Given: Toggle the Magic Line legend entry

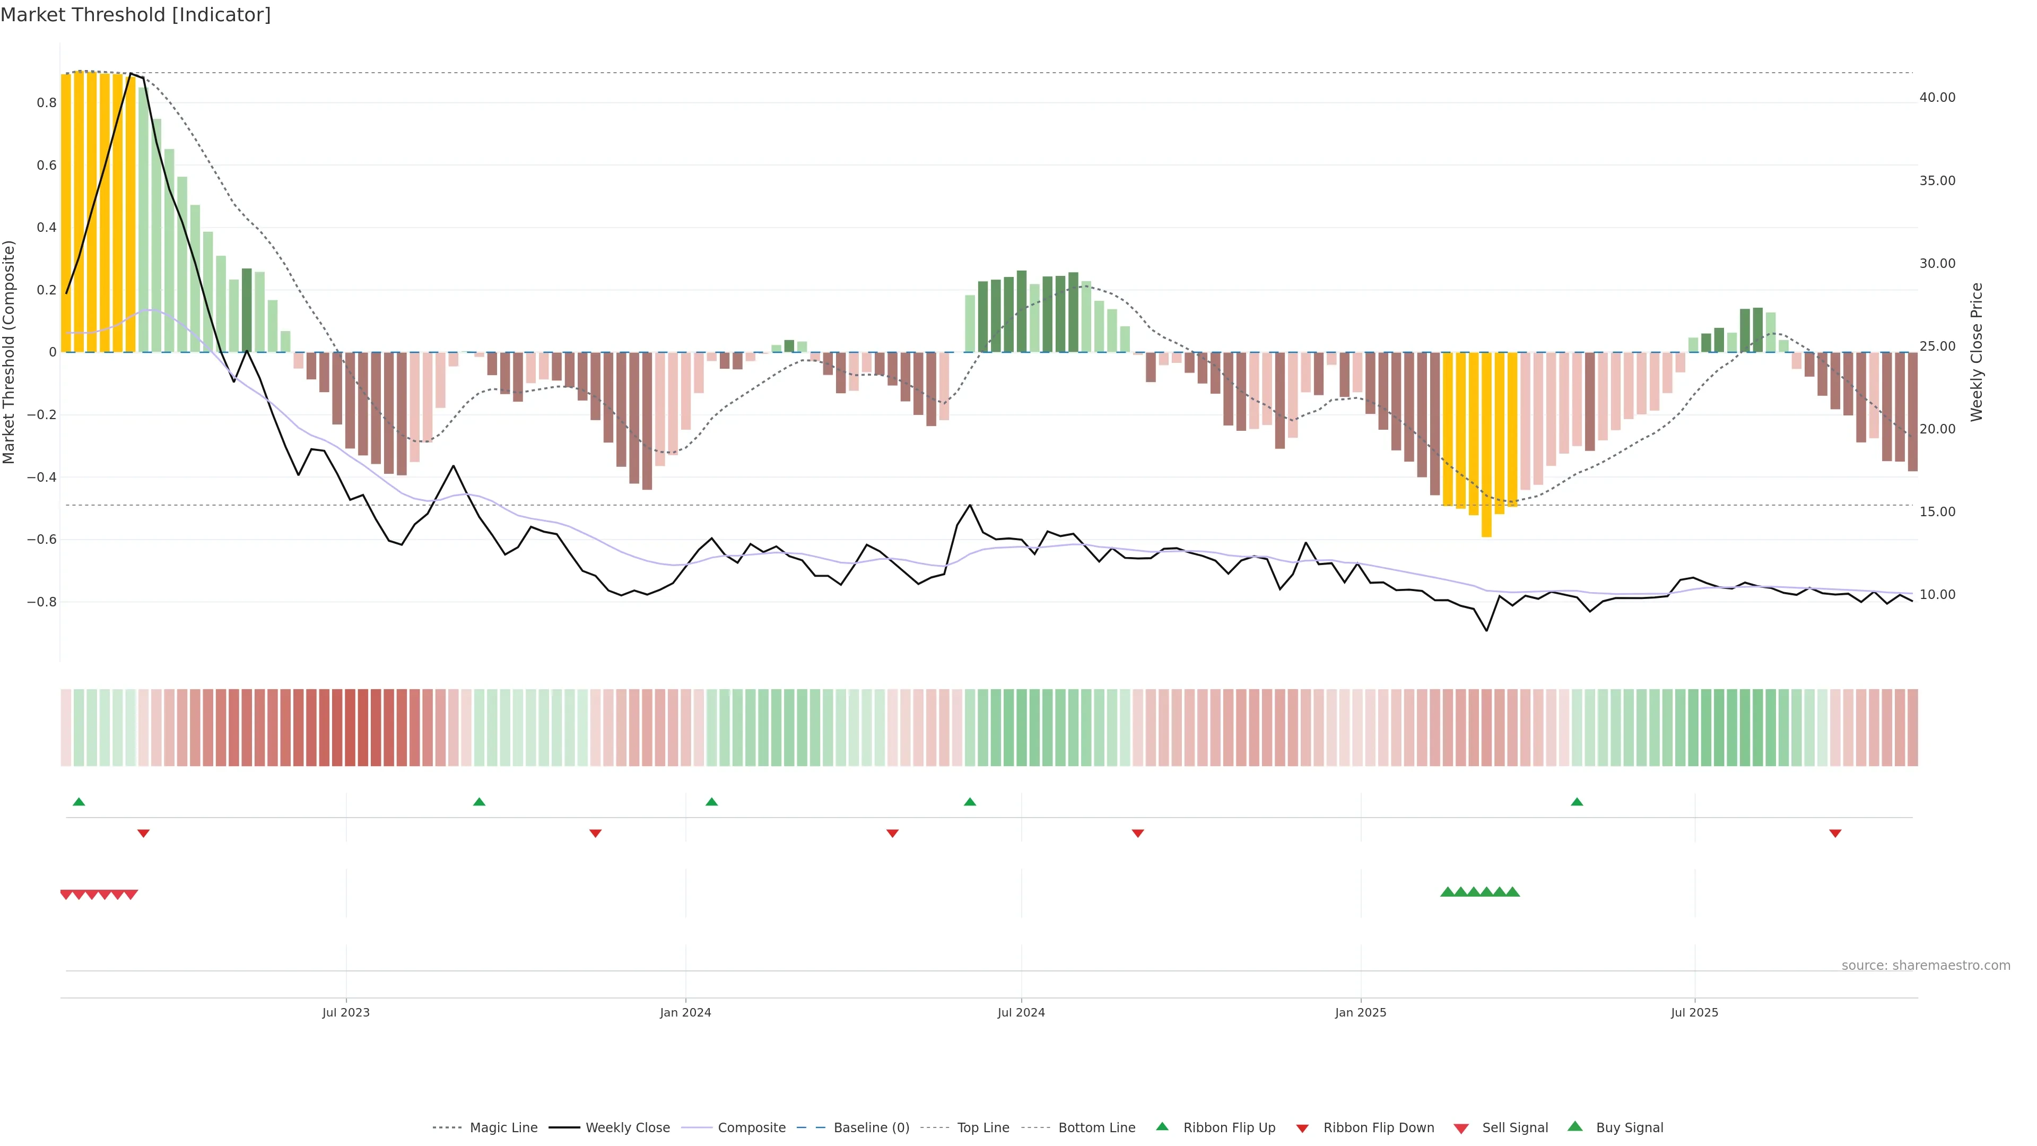Looking at the screenshot, I should [503, 1128].
